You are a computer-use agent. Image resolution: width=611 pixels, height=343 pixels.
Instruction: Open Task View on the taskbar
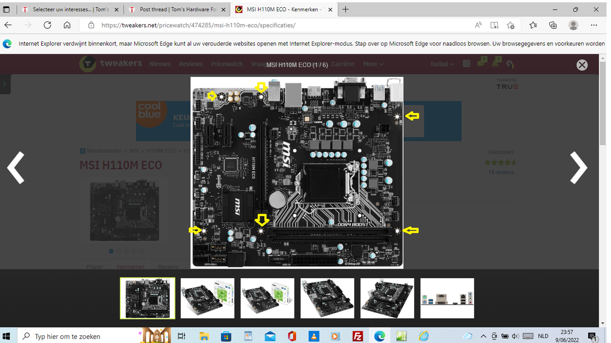pos(181,336)
